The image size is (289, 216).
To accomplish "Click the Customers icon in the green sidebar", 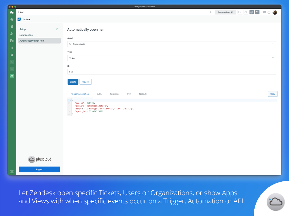I will click(x=12, y=33).
